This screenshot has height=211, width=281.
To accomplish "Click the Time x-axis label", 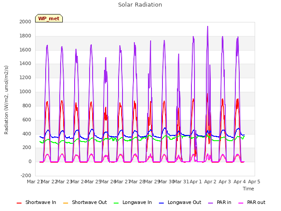I will (x=249, y=189).
